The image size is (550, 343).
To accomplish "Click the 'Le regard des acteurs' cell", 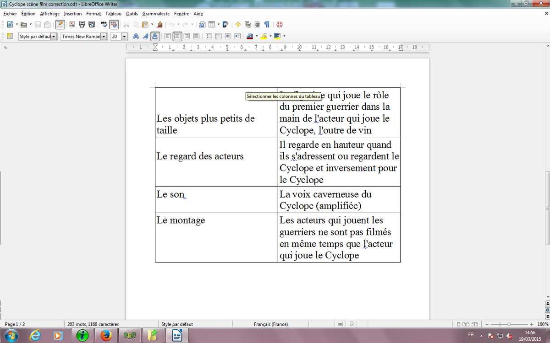I will 216,161.
